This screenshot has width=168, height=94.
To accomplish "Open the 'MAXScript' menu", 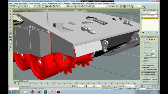I will pos(106,3).
